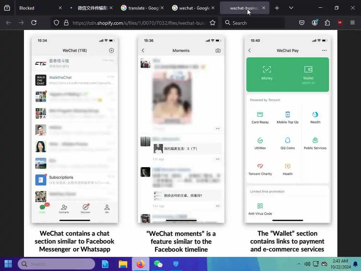Click the plus icon in WeChat header
The width and height of the screenshot is (361, 271).
(x=111, y=50)
